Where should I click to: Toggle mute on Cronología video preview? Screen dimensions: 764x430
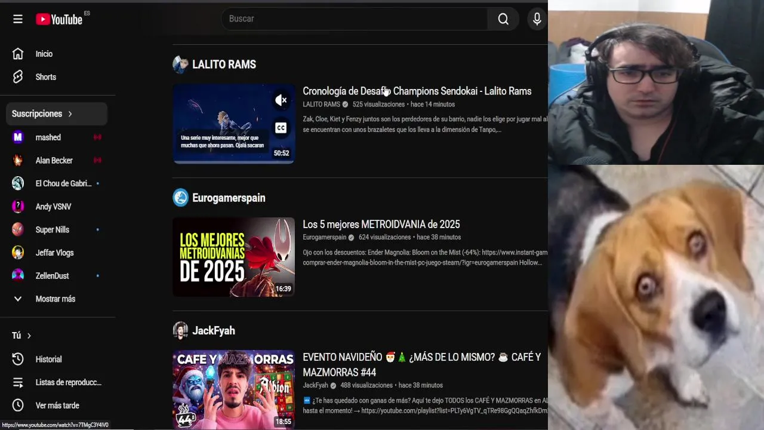281,100
